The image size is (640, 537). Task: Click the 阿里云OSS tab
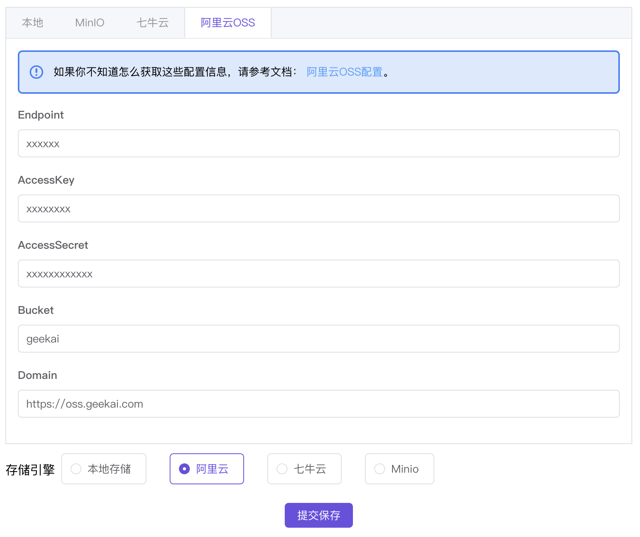click(x=228, y=23)
